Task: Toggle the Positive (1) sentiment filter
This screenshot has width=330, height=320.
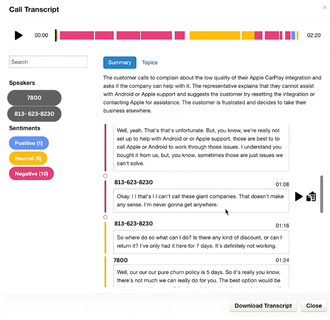Action: pos(29,143)
